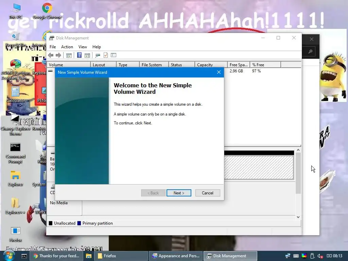The height and width of the screenshot is (261, 348).
Task: Click the disk pane scroll down arrow
Action: pos(298,217)
